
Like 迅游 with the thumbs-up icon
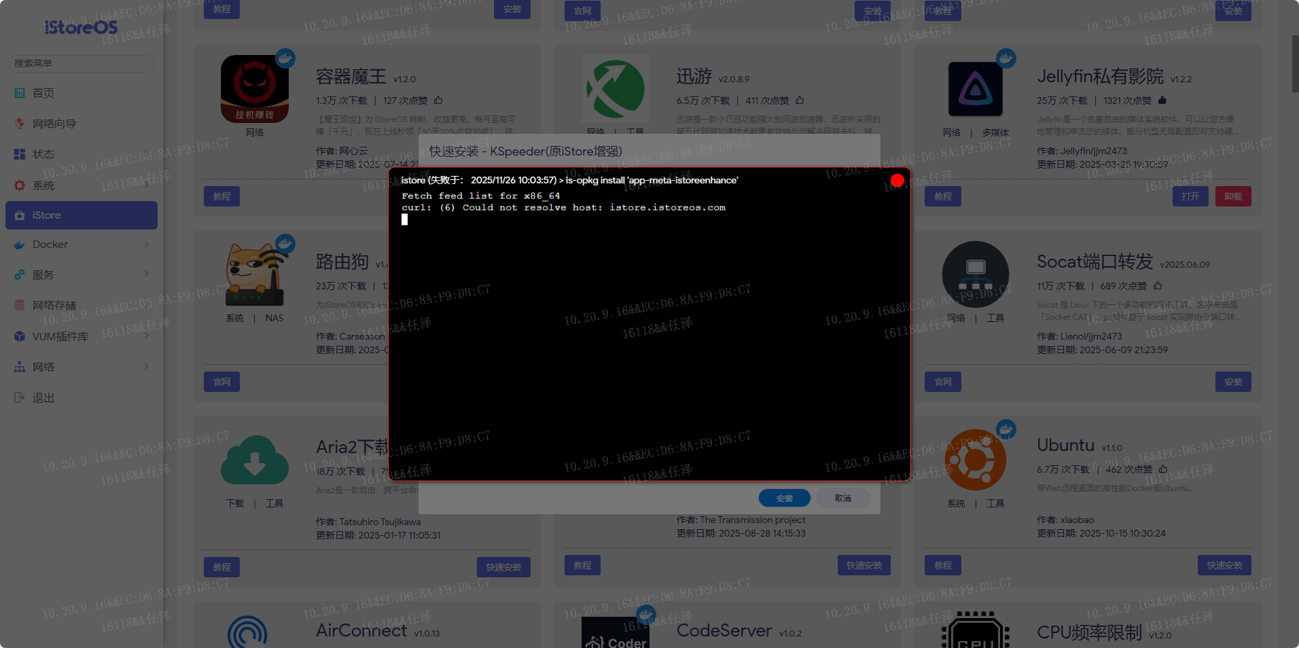click(x=800, y=101)
